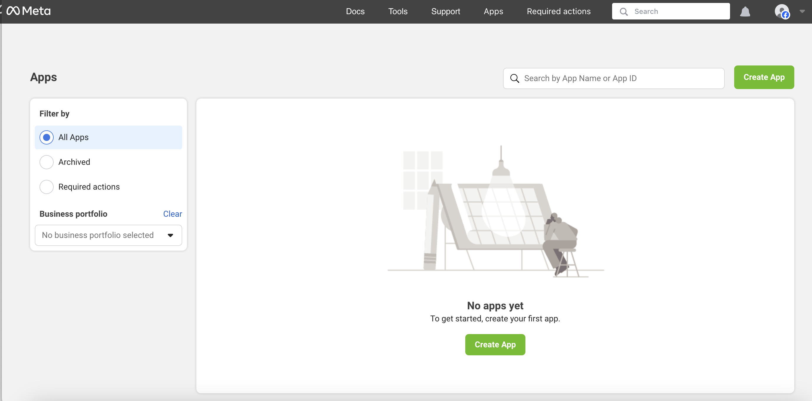Click the app search magnifier icon
Image resolution: width=812 pixels, height=401 pixels.
[x=515, y=78]
